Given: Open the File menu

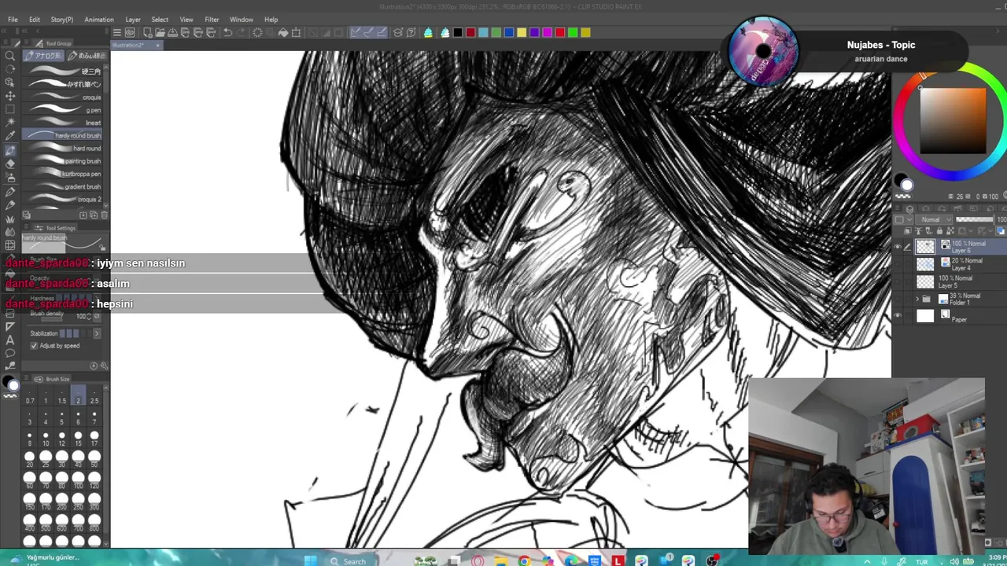Looking at the screenshot, I should (13, 20).
